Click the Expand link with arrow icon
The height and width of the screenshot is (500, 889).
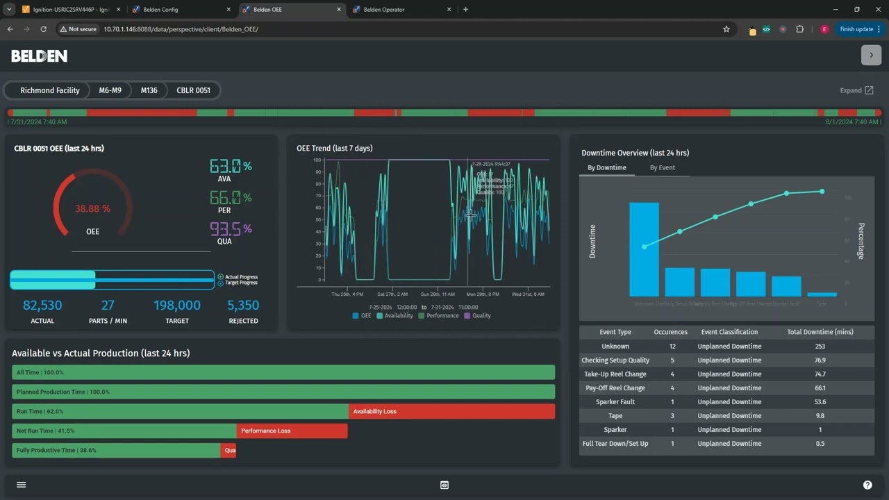tap(856, 90)
